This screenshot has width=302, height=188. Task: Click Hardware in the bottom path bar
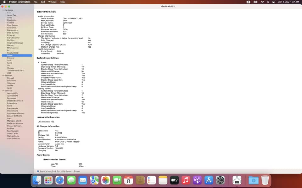coord(66,171)
